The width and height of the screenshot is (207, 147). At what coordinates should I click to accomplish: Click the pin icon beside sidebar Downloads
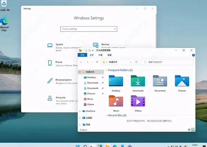102,83
